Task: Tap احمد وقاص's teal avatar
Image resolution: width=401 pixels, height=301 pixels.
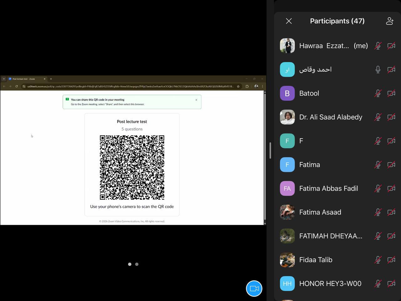Action: (287, 70)
